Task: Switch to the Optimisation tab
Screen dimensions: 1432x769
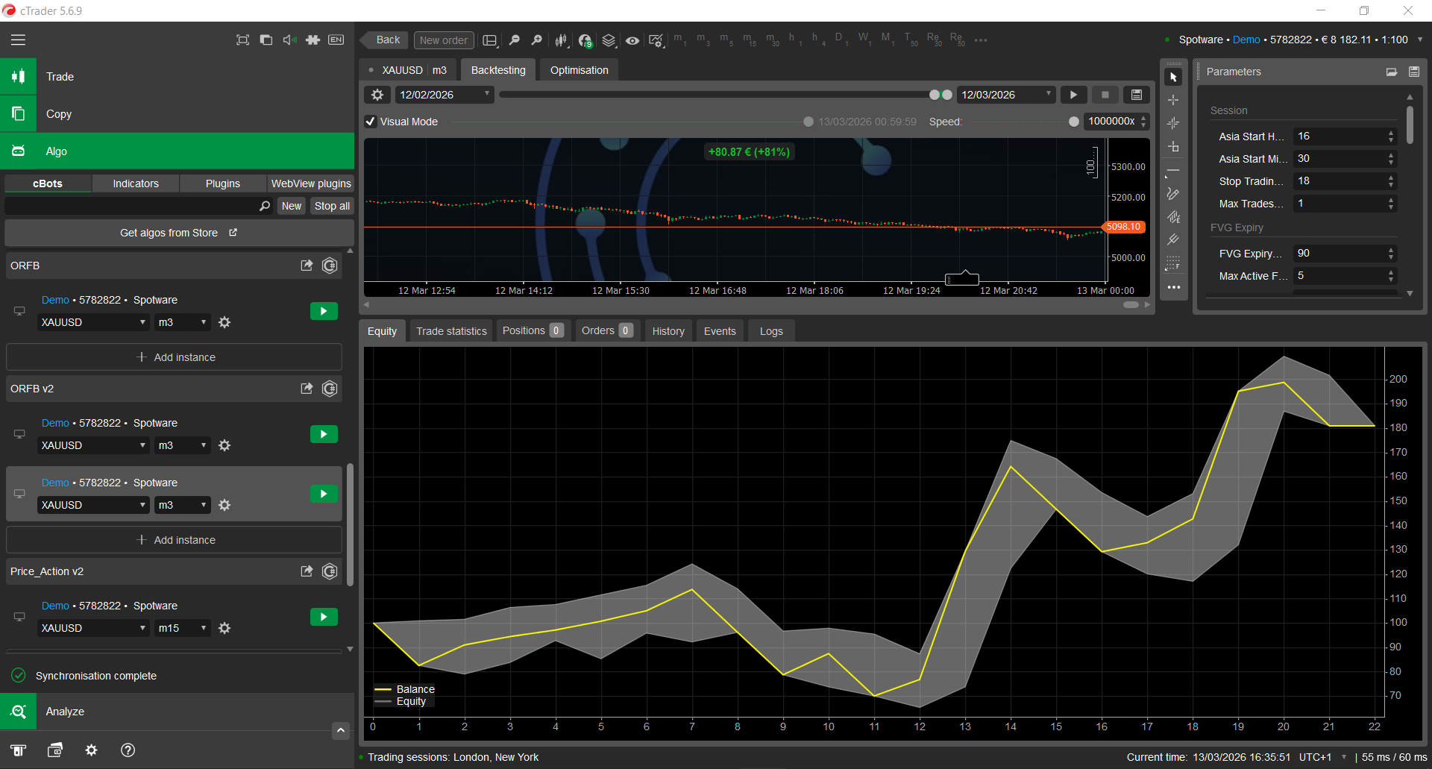Action: click(579, 70)
